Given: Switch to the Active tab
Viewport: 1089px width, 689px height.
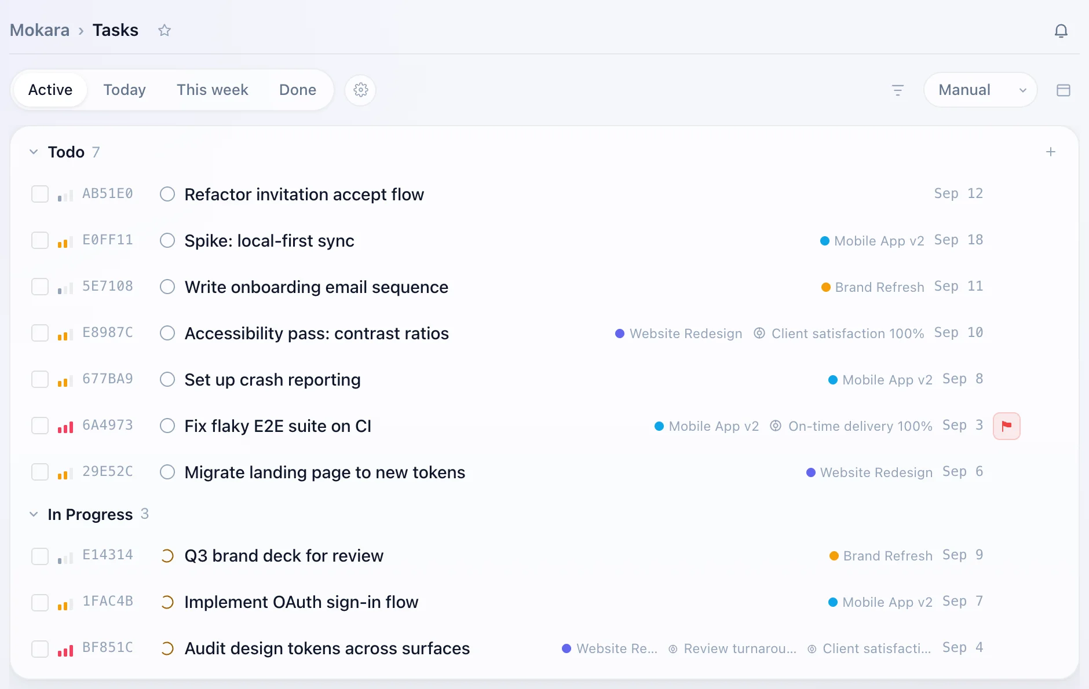Looking at the screenshot, I should coord(50,90).
